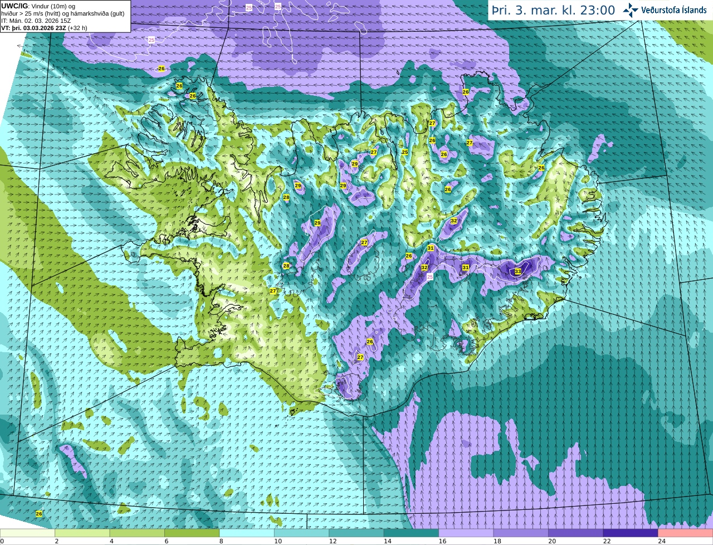Click the legend scale number 4
Viewport: 713px width, 545px height.
click(x=111, y=541)
